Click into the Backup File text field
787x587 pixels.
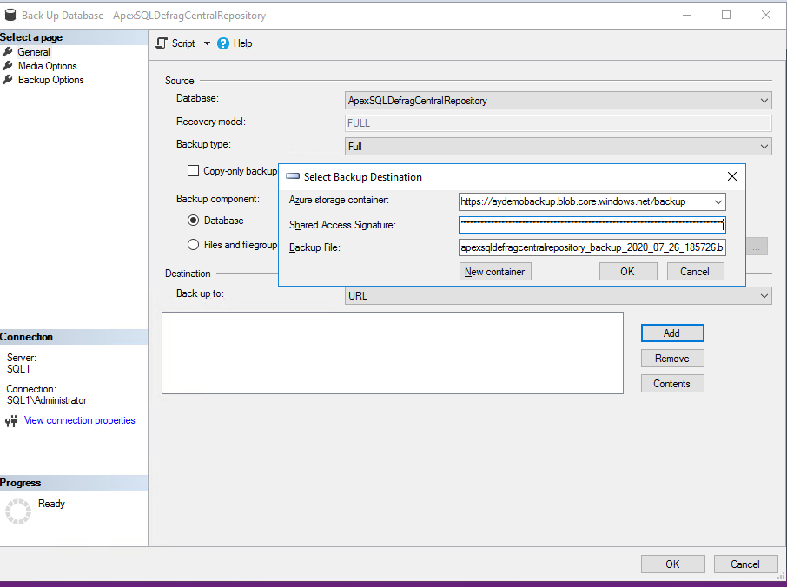(592, 247)
